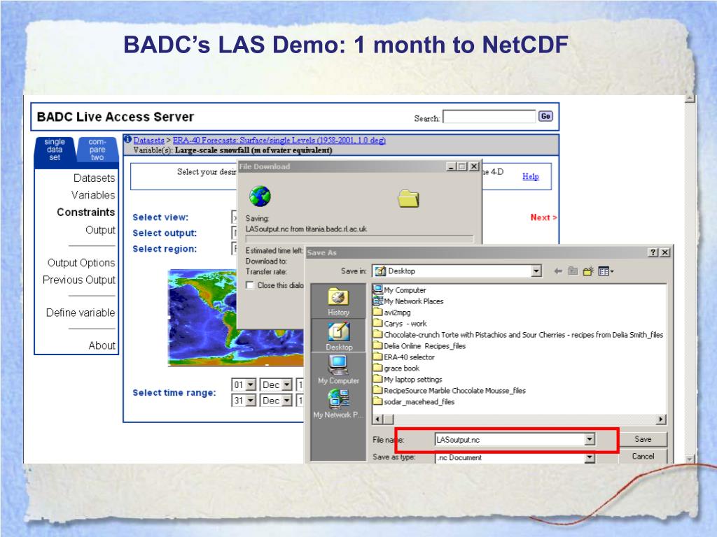
Task: Select My Computer in file list
Action: click(400, 290)
